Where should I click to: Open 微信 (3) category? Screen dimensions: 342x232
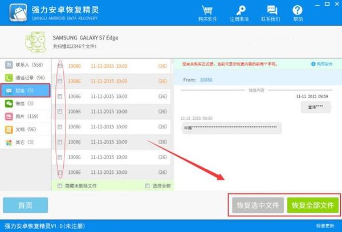[x=25, y=103]
